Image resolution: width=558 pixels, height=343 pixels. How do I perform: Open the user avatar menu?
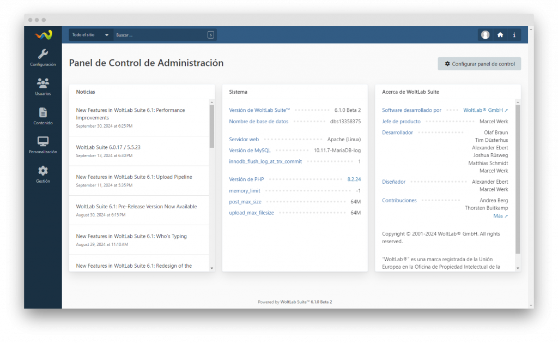coord(485,35)
